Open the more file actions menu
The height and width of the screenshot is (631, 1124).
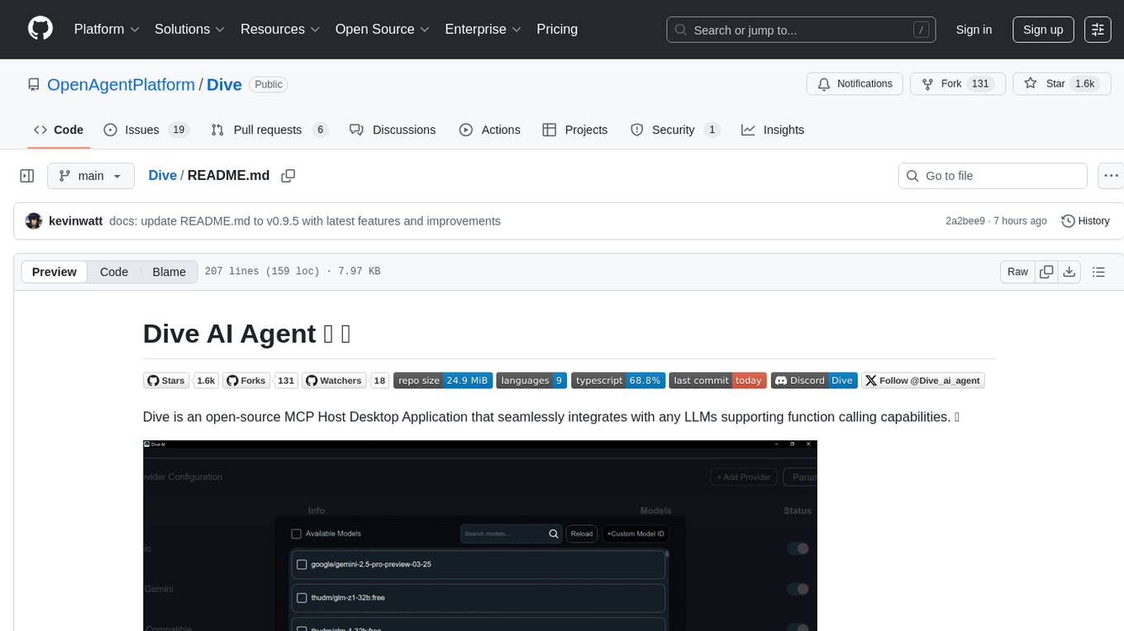point(1112,176)
